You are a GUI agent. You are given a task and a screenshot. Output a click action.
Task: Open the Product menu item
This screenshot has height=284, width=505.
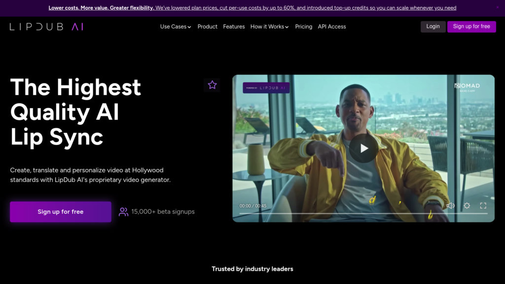tap(207, 27)
